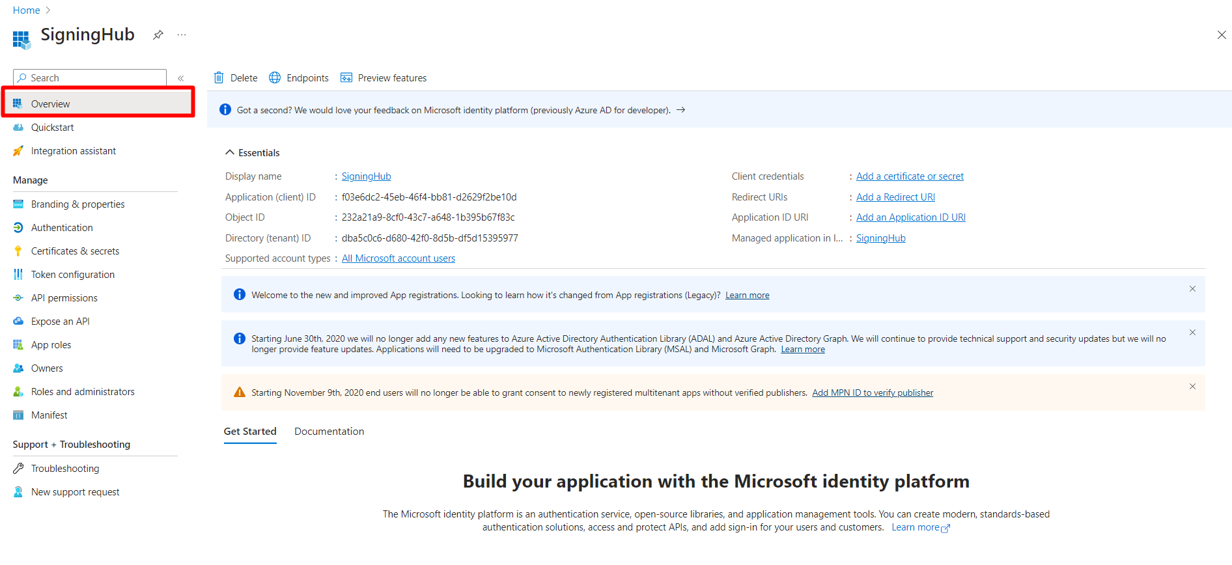Click the Preview features icon
This screenshot has height=565, width=1232.
click(346, 77)
